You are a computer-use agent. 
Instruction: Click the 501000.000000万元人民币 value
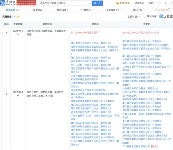(84, 32)
